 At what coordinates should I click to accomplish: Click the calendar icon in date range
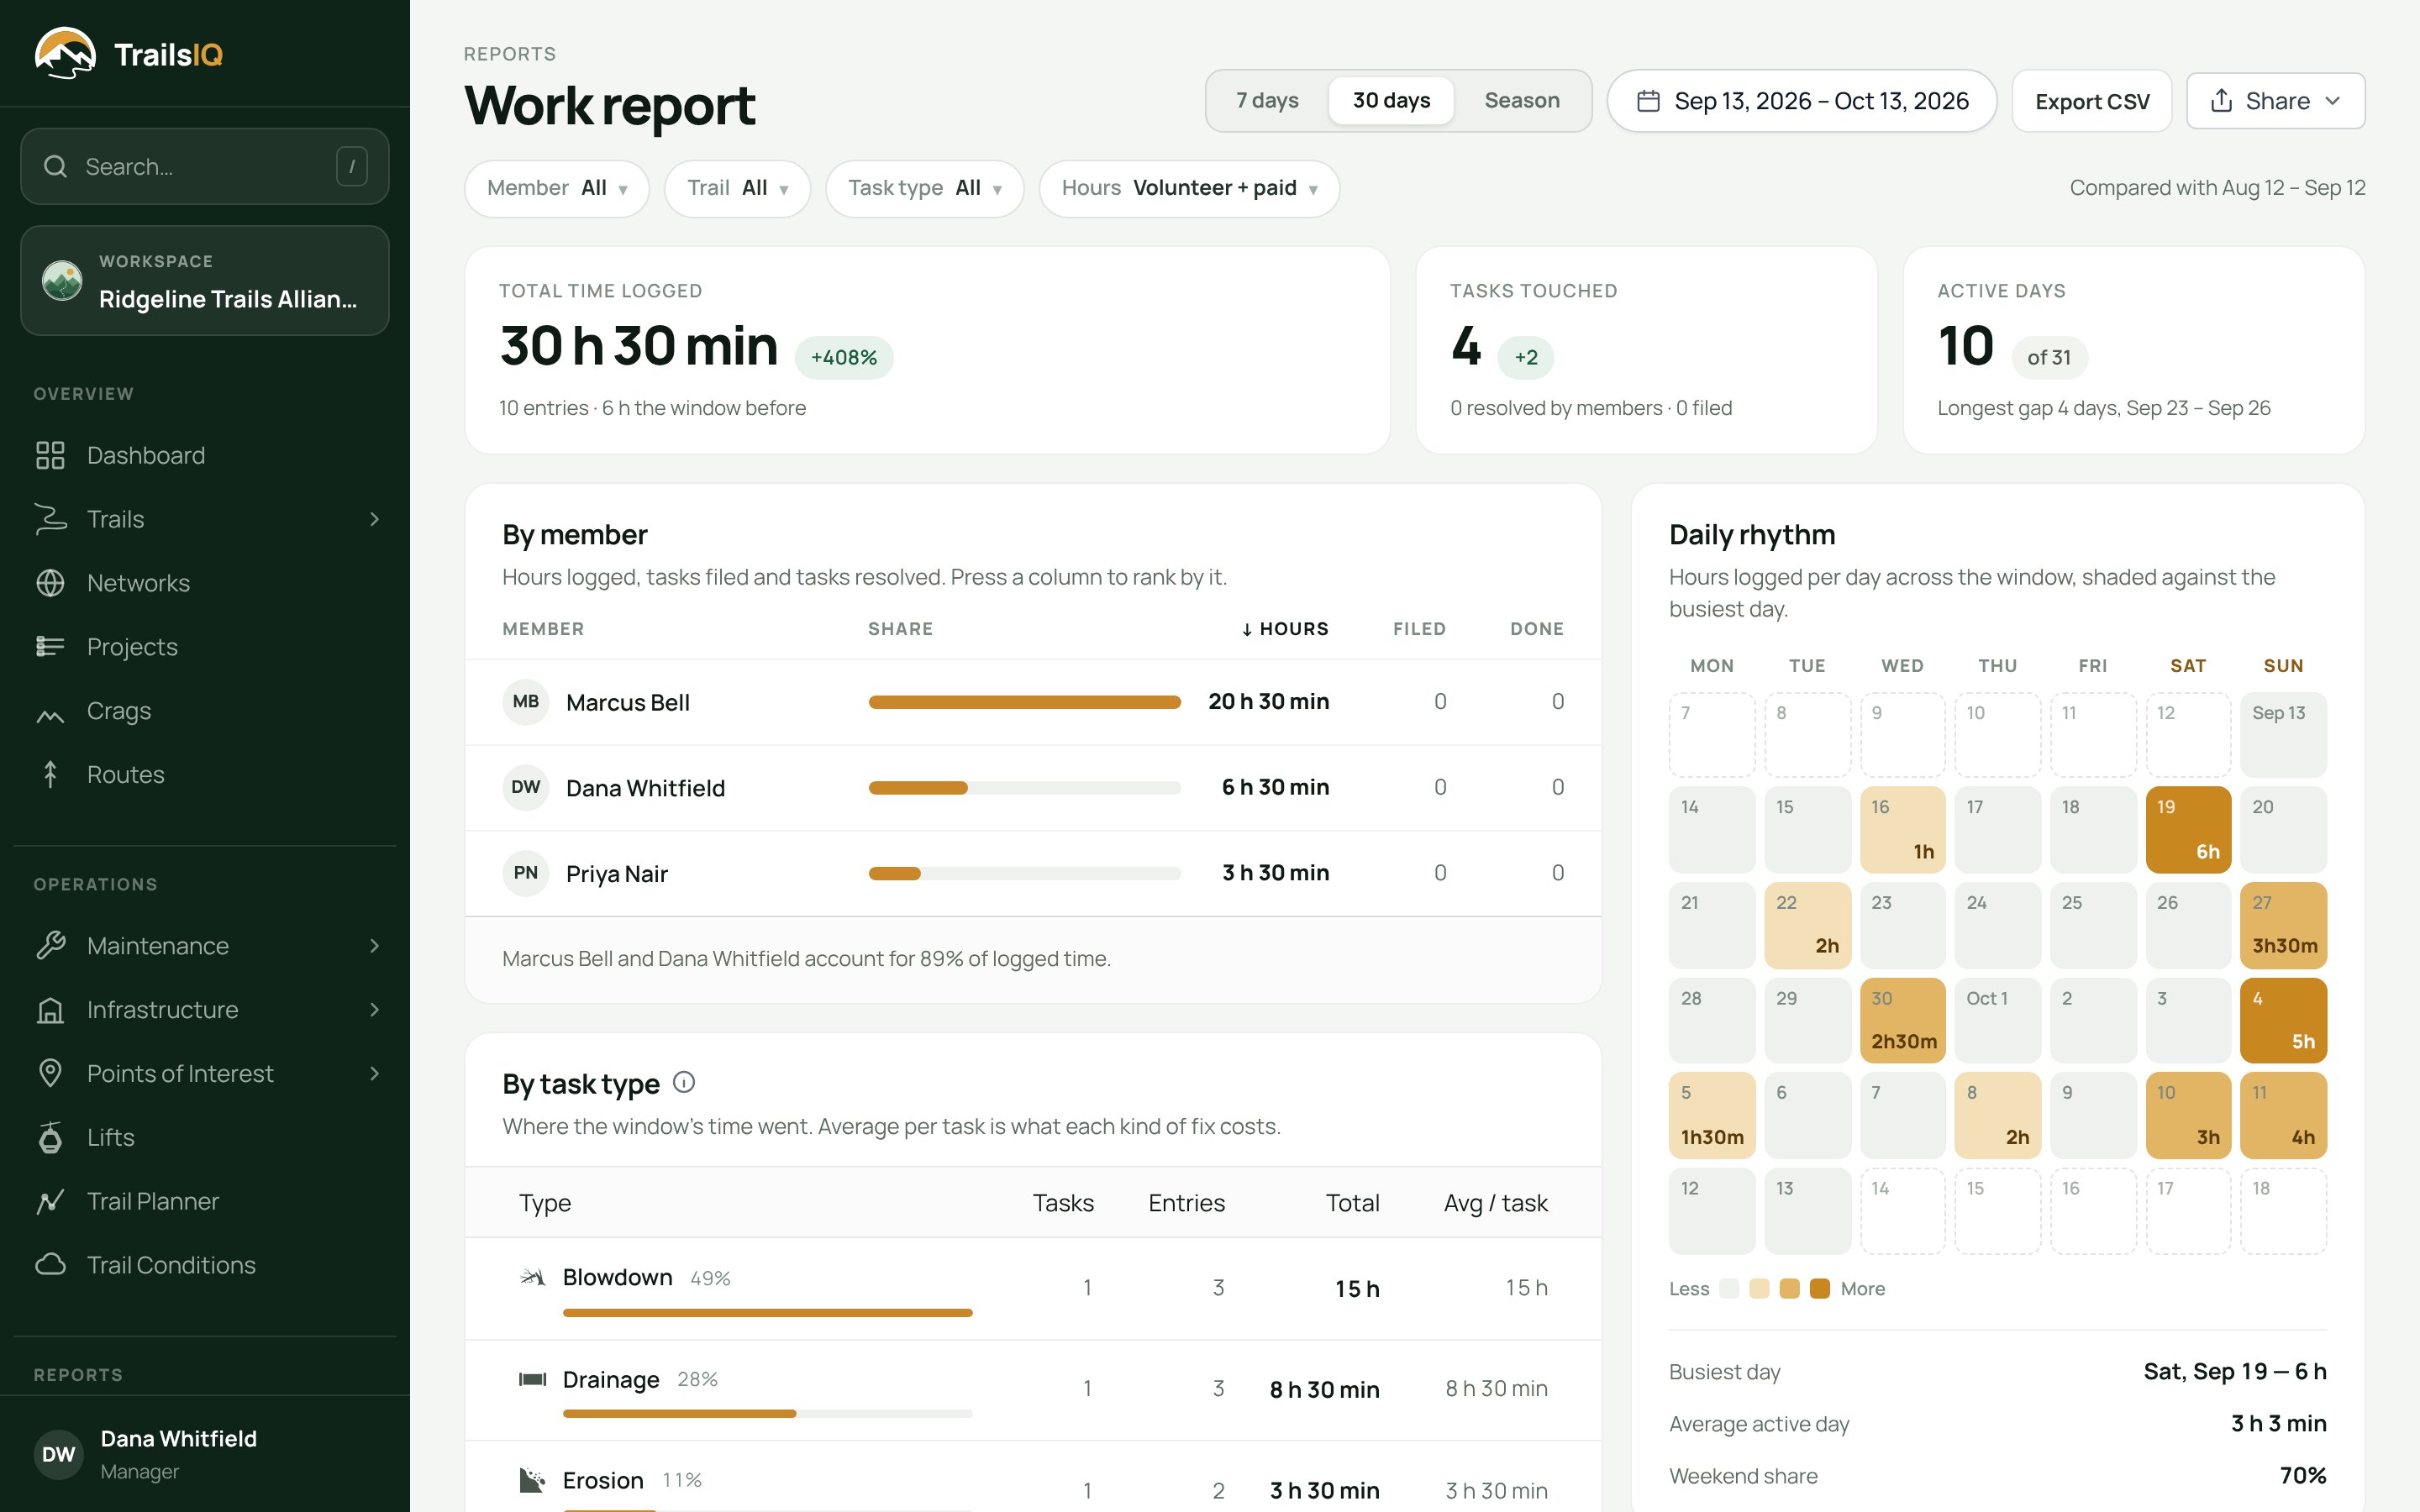[x=1648, y=101]
